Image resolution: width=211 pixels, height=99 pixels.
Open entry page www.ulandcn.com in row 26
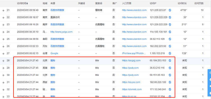(134, 46)
